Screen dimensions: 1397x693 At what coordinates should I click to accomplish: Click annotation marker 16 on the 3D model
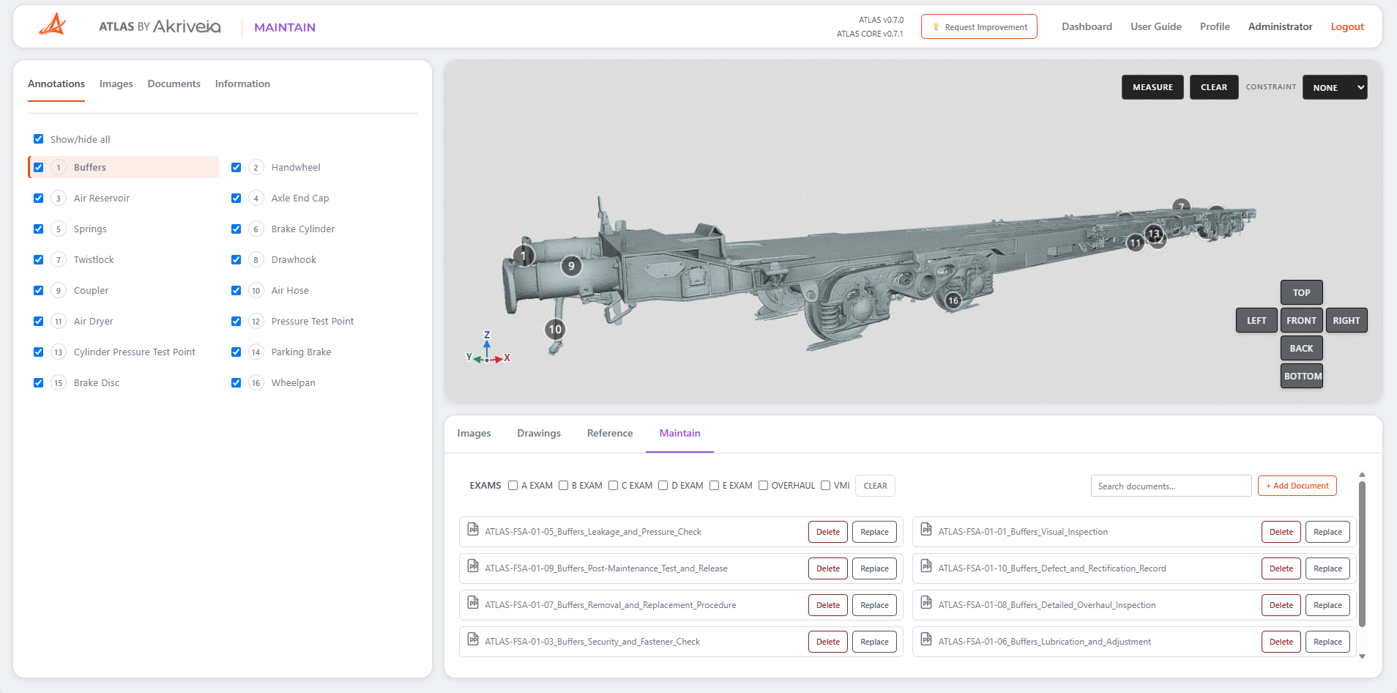tap(953, 300)
